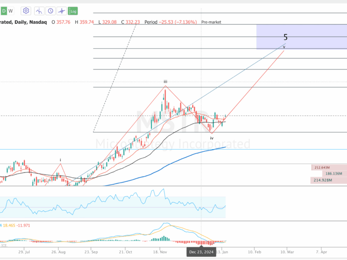Image resolution: width=347 pixels, height=260 pixels.
Task: Open chart settings gear icon
Action: coord(26,11)
